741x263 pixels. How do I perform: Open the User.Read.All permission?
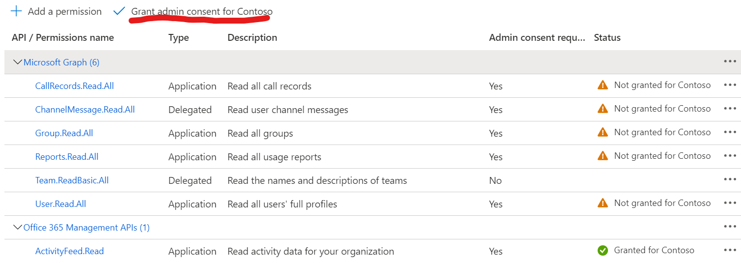pyautogui.click(x=61, y=204)
